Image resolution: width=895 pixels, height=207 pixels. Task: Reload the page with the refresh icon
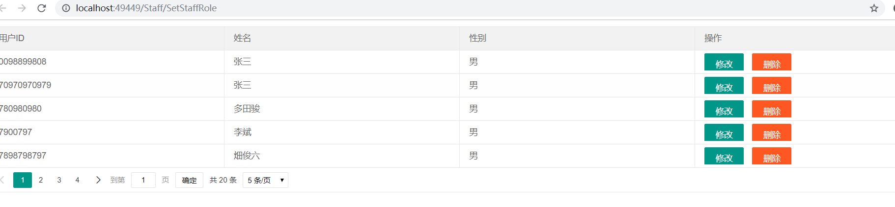[42, 8]
